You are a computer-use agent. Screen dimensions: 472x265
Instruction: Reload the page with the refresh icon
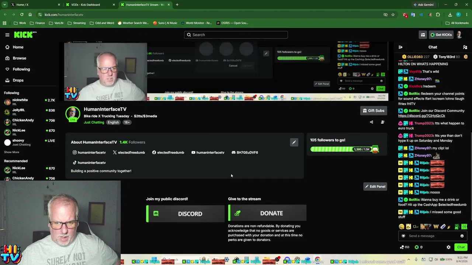click(22, 15)
